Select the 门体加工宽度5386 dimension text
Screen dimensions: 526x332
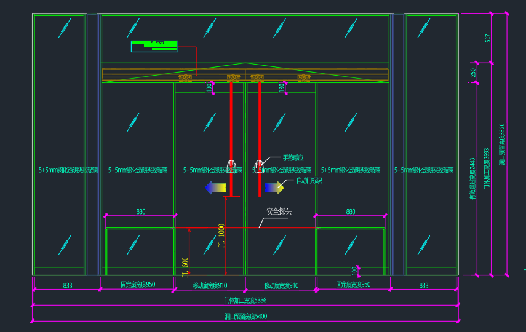tap(246, 301)
